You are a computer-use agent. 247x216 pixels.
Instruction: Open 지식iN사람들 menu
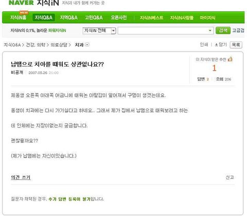pos(182,18)
